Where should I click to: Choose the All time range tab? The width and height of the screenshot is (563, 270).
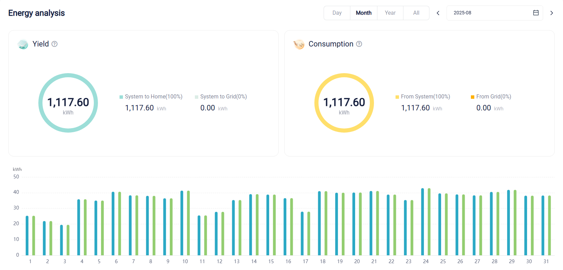click(416, 13)
